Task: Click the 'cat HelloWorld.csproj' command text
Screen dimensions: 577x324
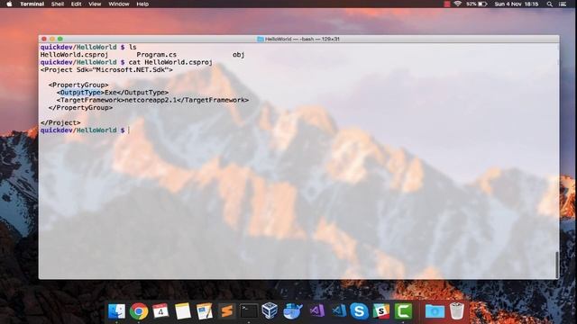Action: (x=170, y=62)
